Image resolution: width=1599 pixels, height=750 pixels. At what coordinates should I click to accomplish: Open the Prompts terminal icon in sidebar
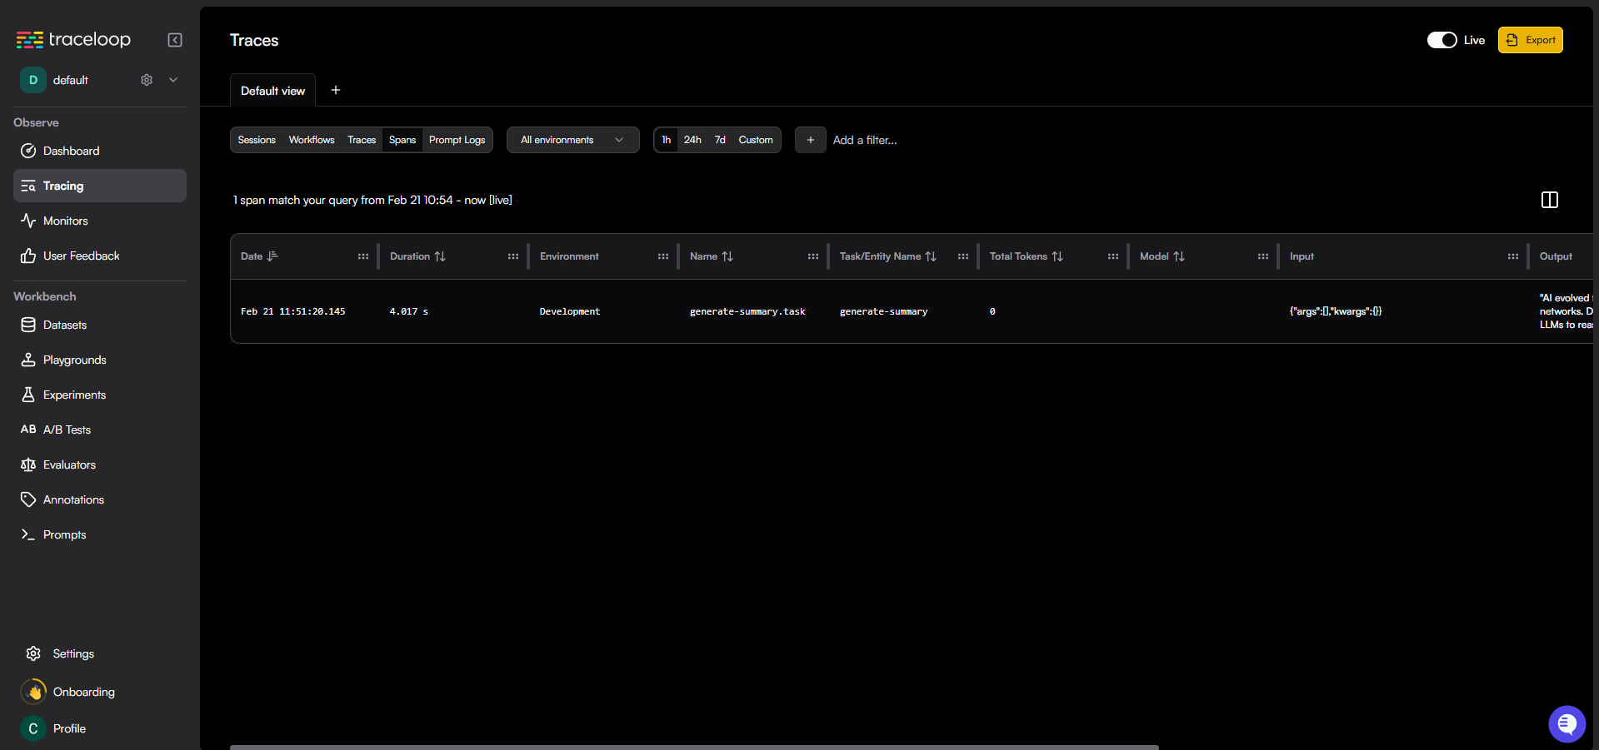pyautogui.click(x=27, y=534)
